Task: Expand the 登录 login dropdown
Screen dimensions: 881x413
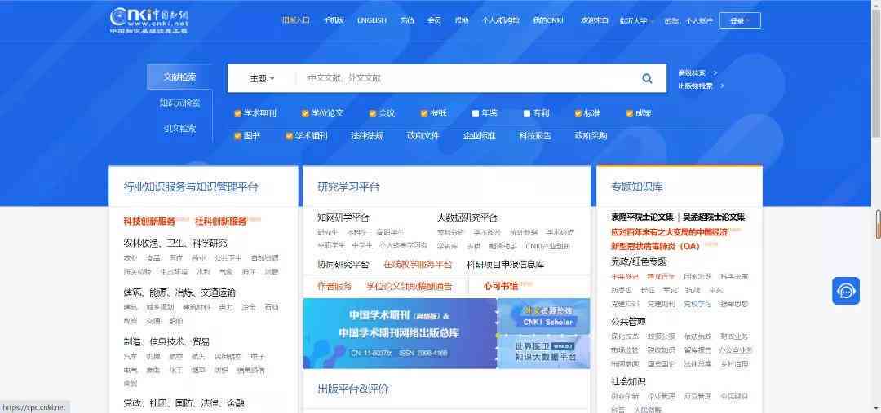Action: pos(740,20)
